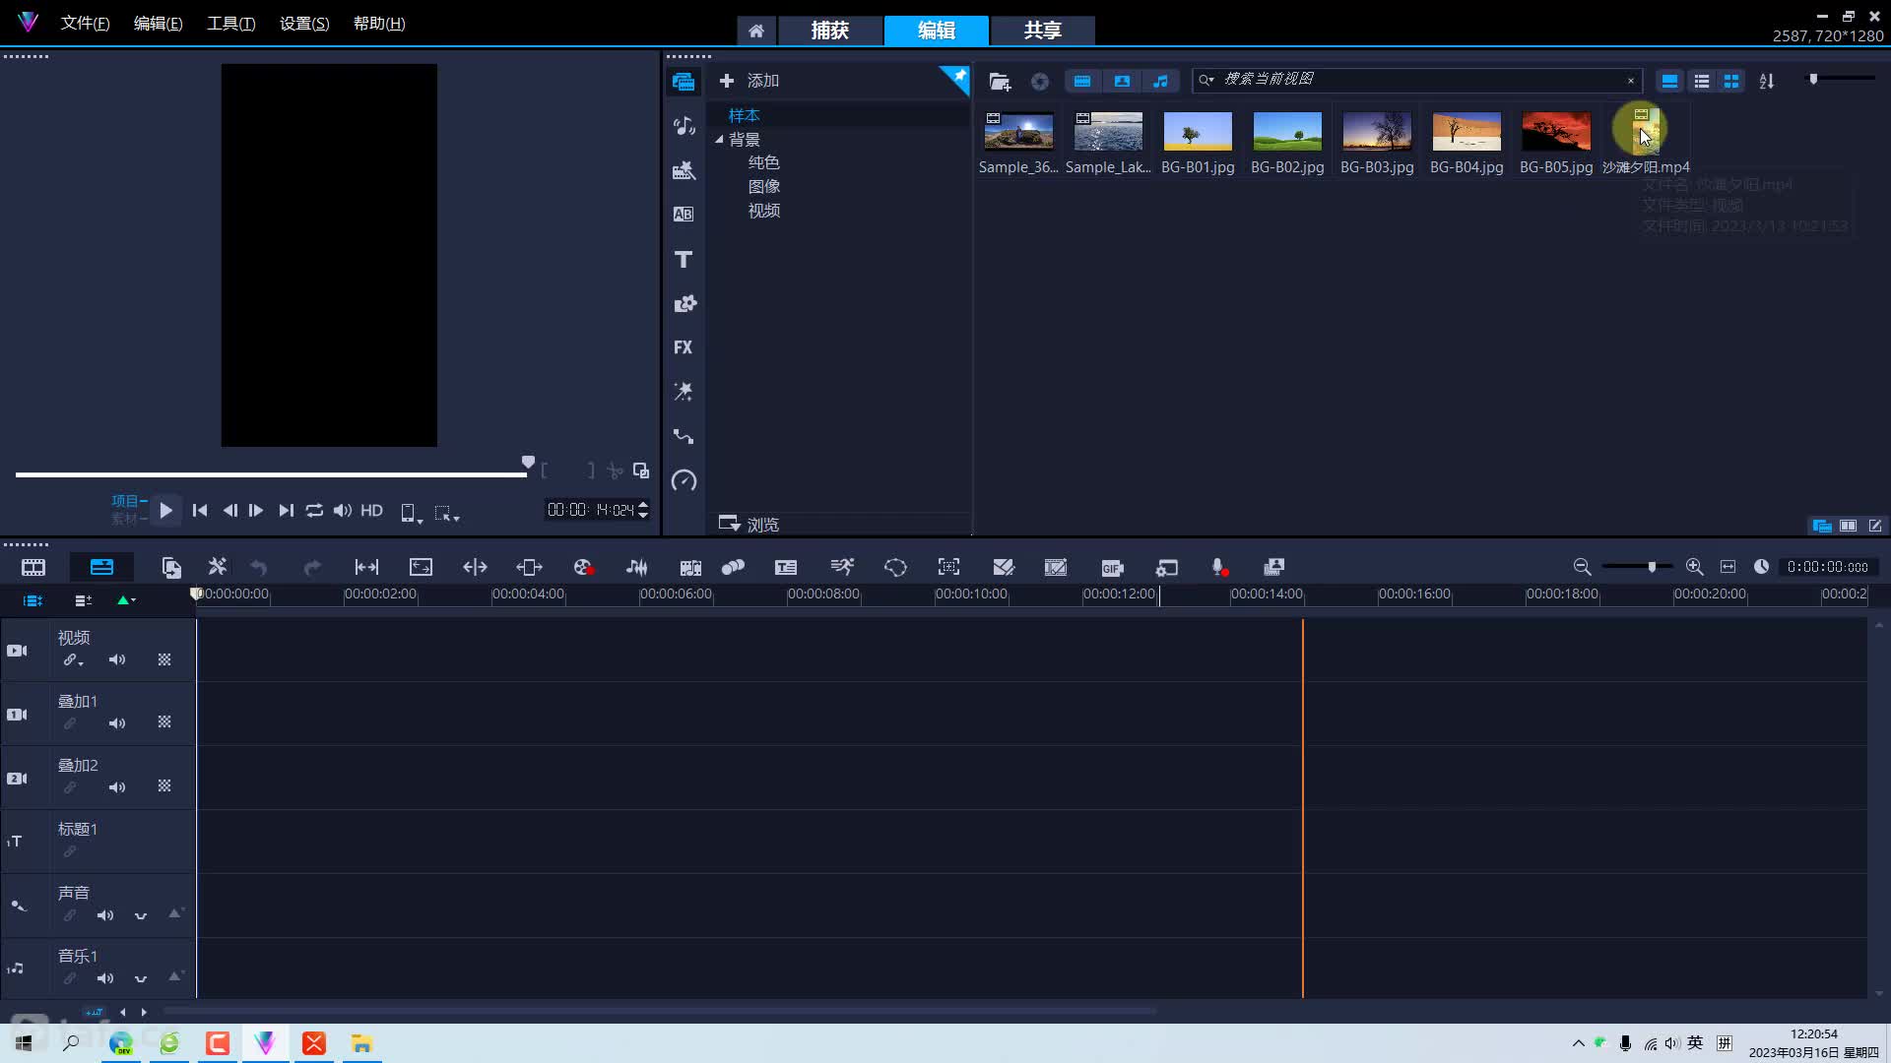Viewport: 1891px width, 1063px height.
Task: Toggle HD preview button
Action: tap(371, 510)
